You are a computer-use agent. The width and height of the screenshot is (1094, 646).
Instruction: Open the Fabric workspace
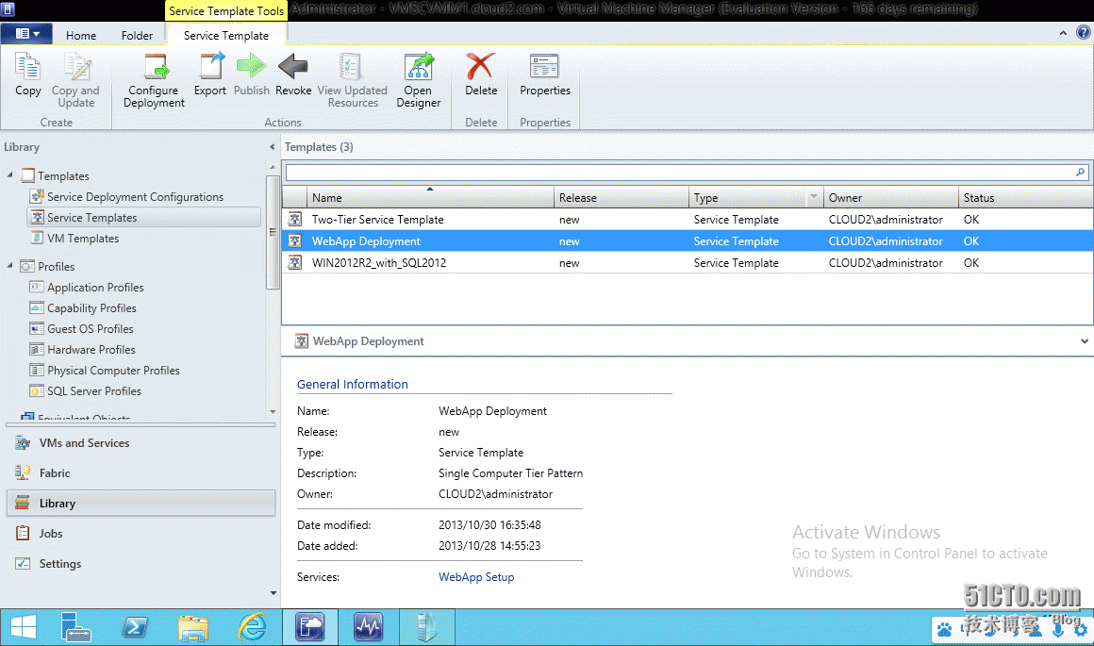(141, 473)
